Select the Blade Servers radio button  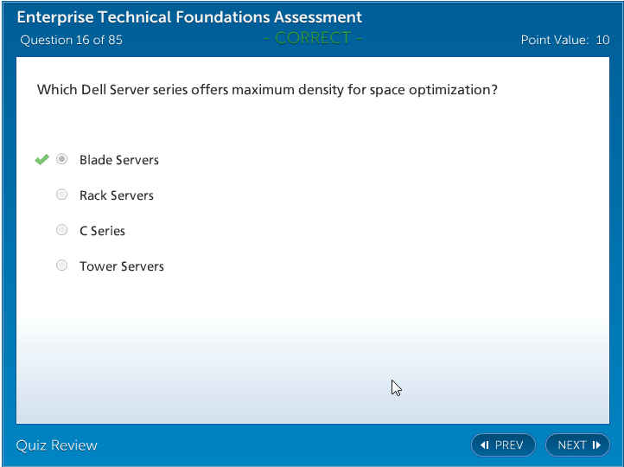(62, 160)
